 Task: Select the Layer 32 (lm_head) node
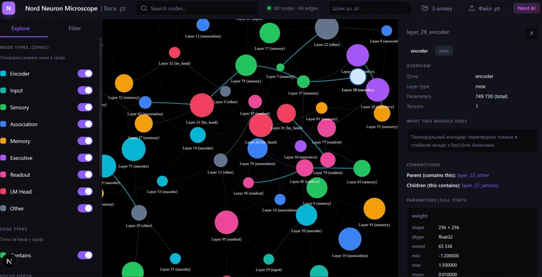point(175,53)
